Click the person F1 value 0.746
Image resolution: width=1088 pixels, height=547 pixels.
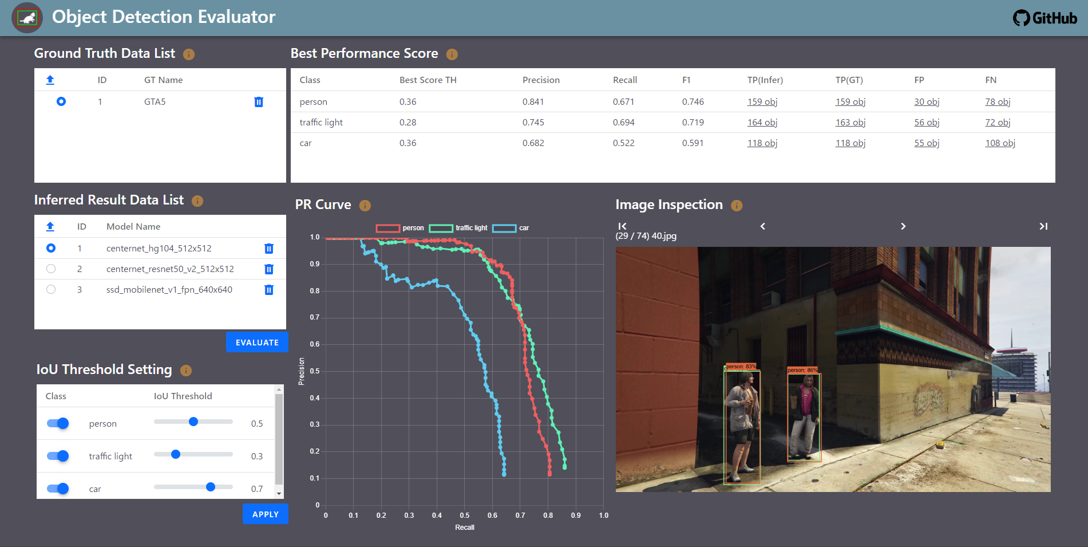click(x=693, y=102)
